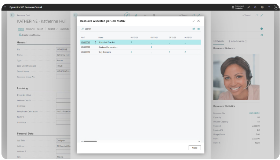The height and width of the screenshot is (160, 280).
Task: Click value 8 for Adatum Corporation
Action: pyautogui.click(x=151, y=47)
